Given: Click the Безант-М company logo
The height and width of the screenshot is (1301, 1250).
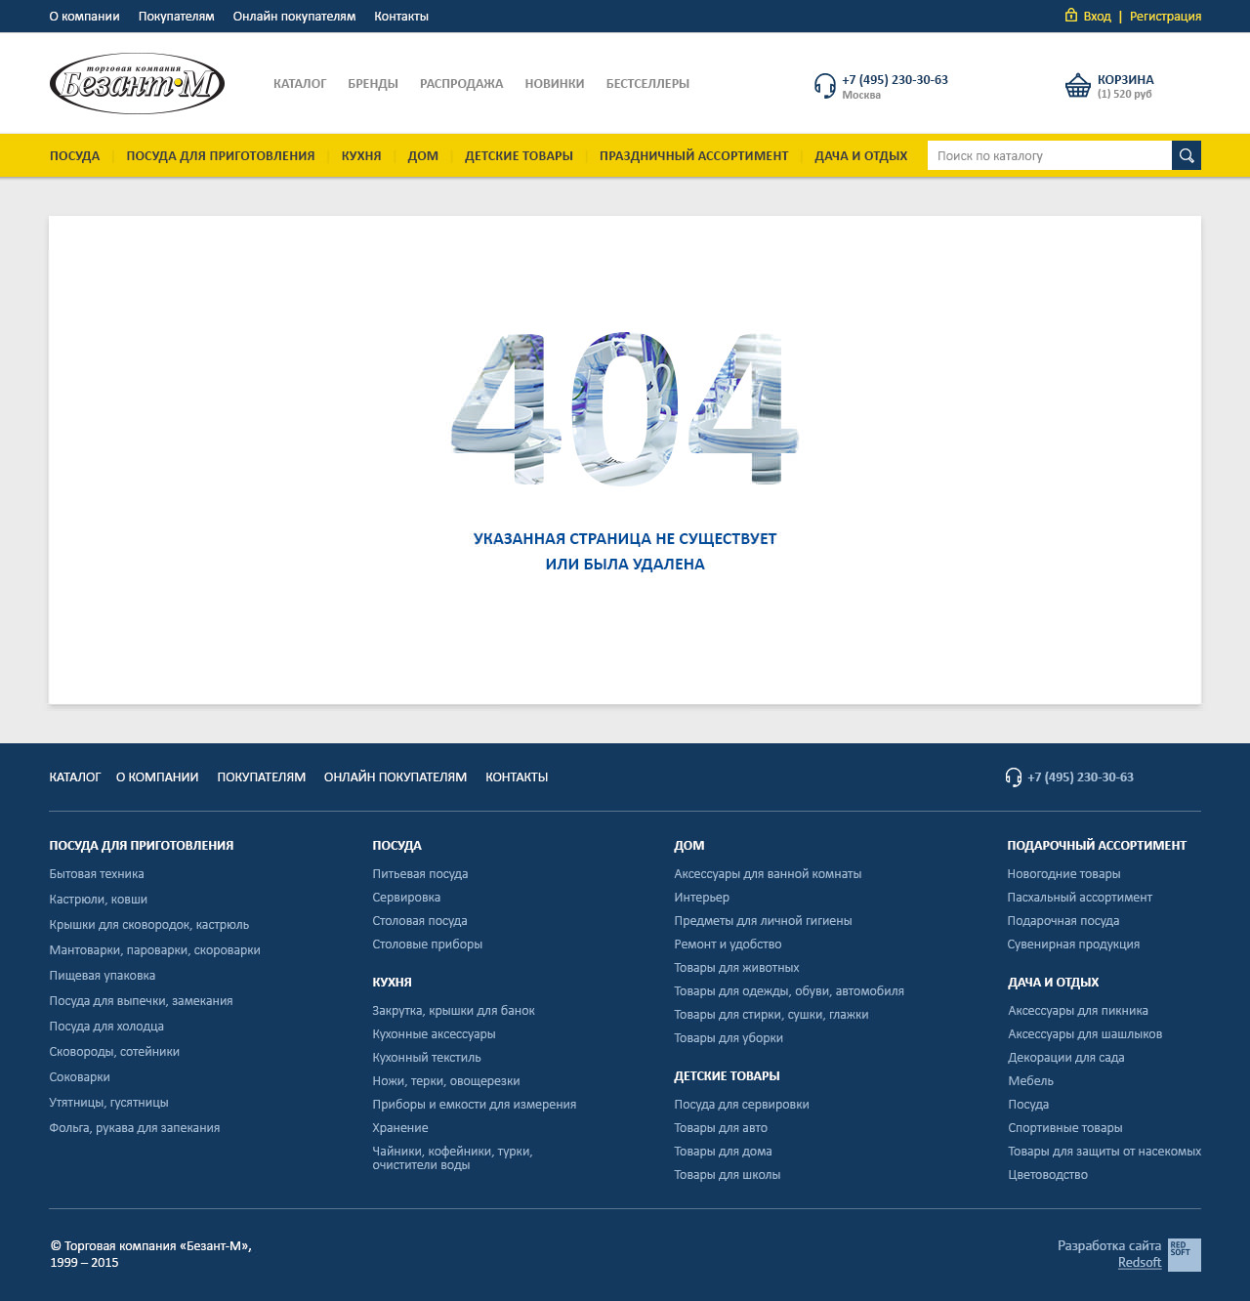Looking at the screenshot, I should [137, 84].
